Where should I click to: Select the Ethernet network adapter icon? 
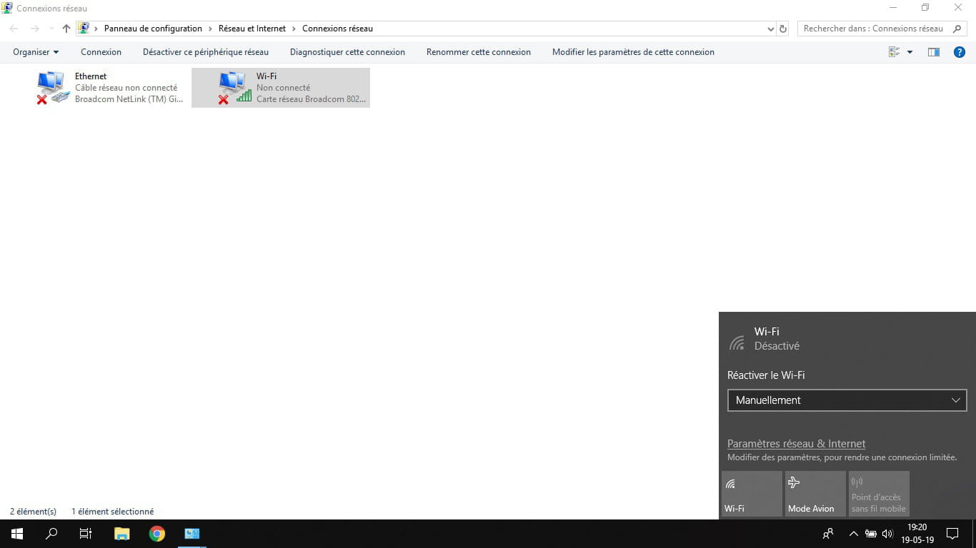point(54,88)
